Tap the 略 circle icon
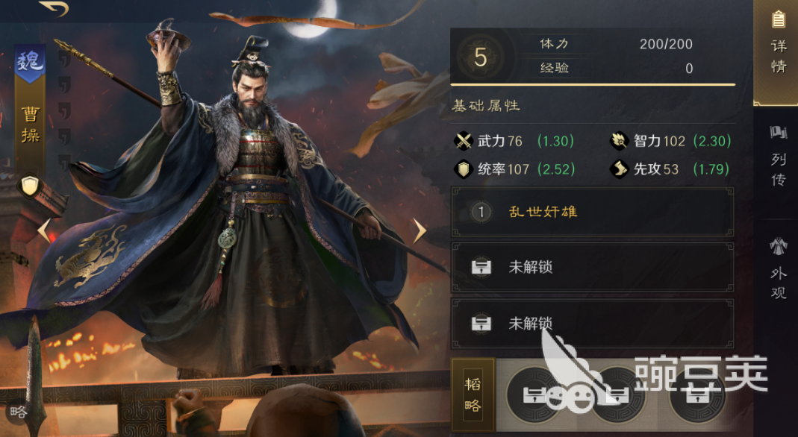This screenshot has height=437, width=798. (x=19, y=412)
